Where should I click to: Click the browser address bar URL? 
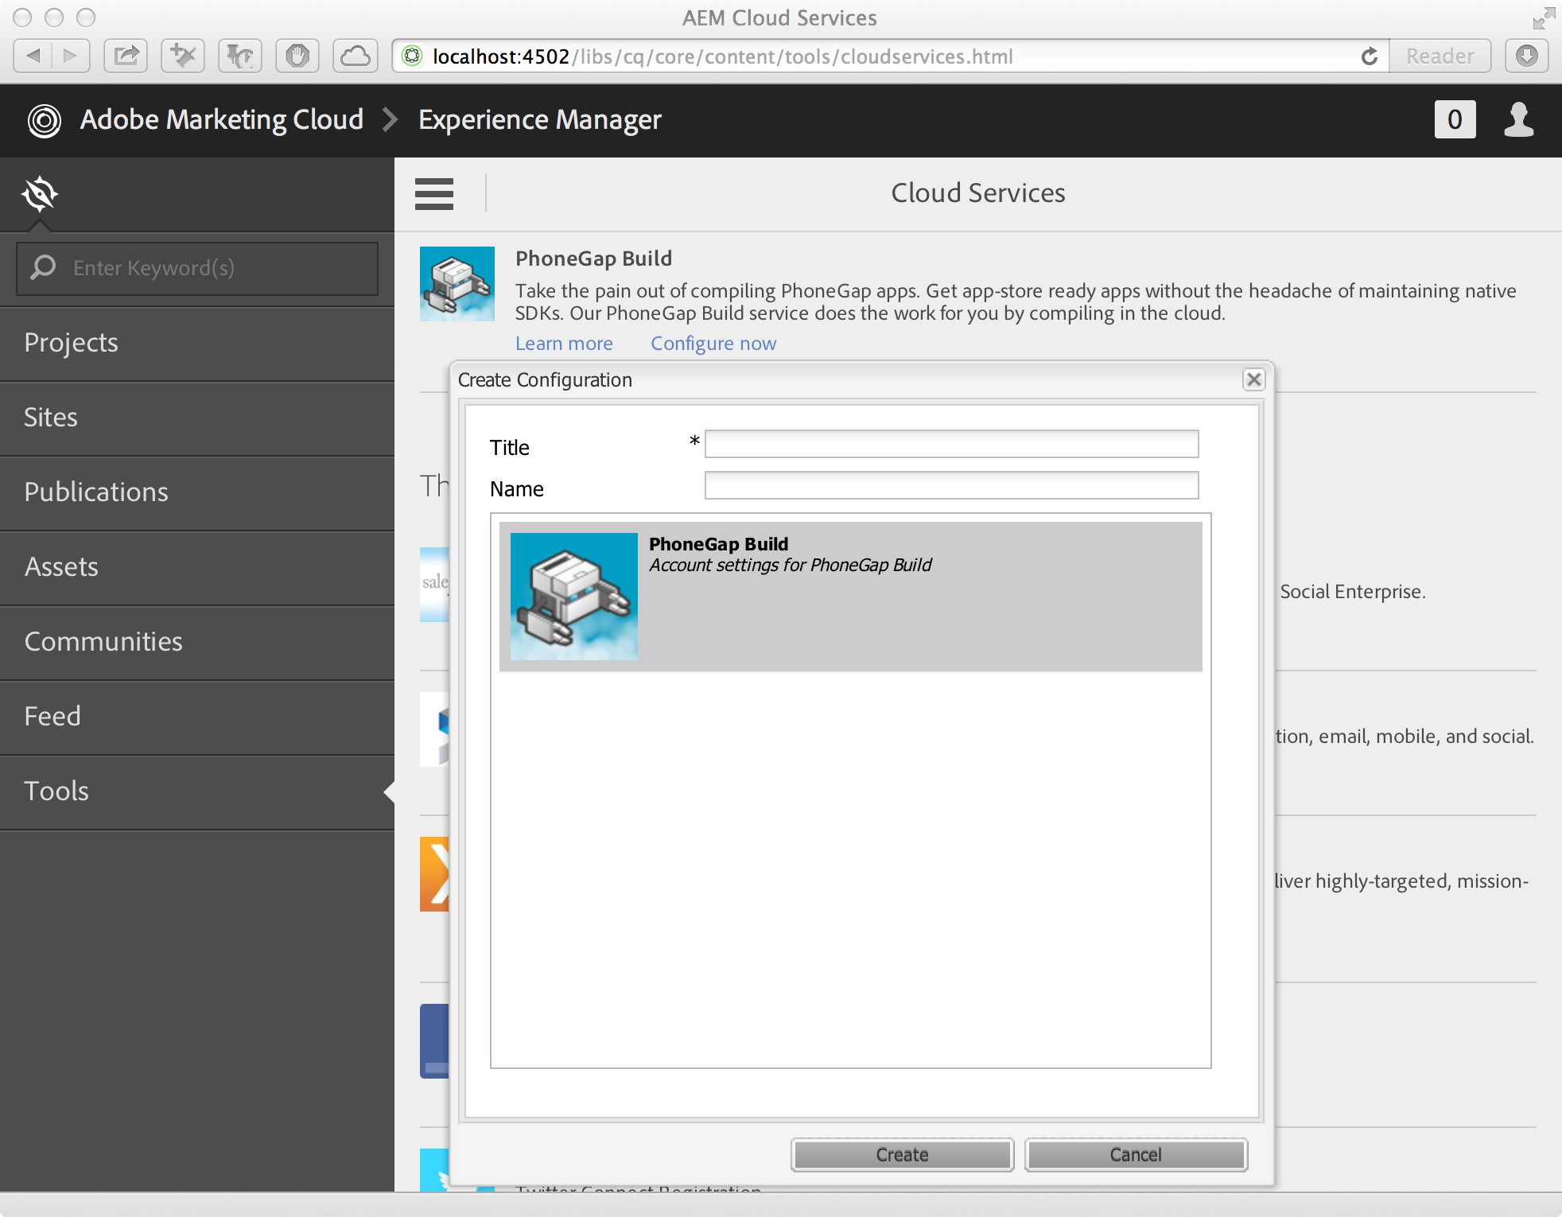pos(722,56)
